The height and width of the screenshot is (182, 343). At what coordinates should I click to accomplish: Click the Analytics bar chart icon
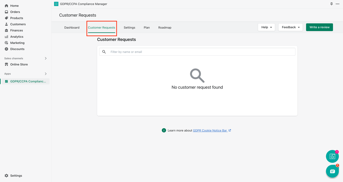point(7,37)
